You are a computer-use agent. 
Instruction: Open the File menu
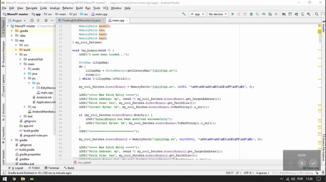4,8
